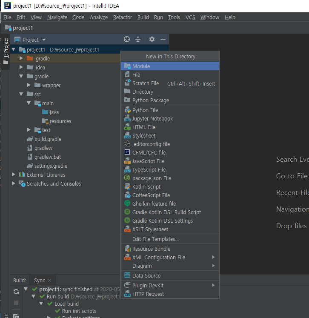Click the XSLT Stylesheet icon

click(x=127, y=229)
